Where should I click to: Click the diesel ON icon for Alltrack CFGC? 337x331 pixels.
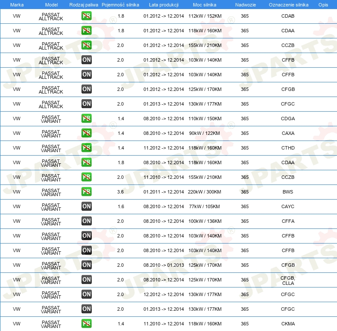pos(86,104)
